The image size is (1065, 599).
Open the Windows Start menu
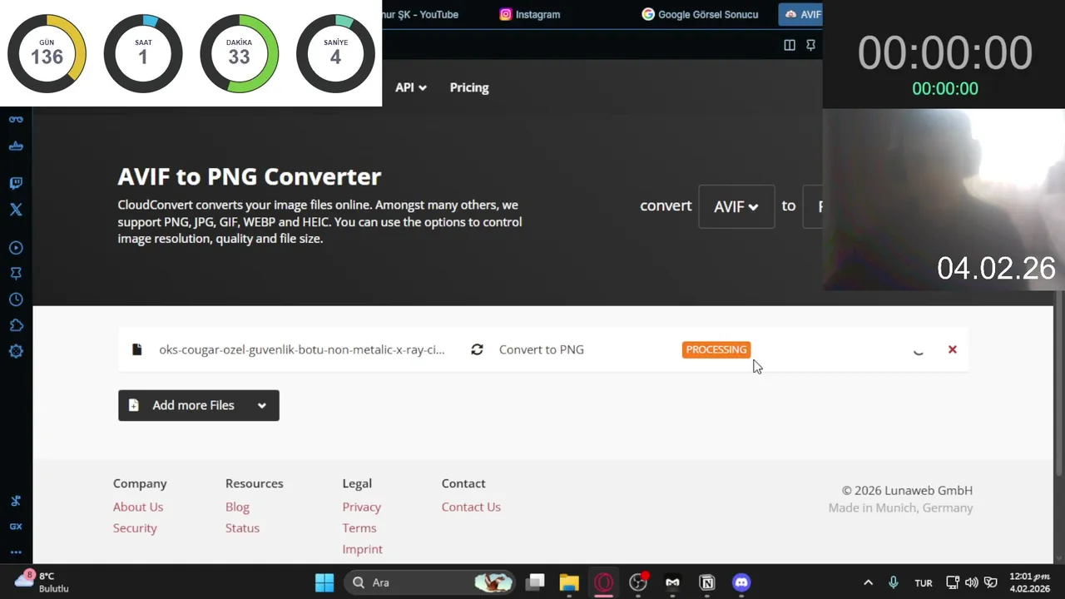pyautogui.click(x=324, y=582)
